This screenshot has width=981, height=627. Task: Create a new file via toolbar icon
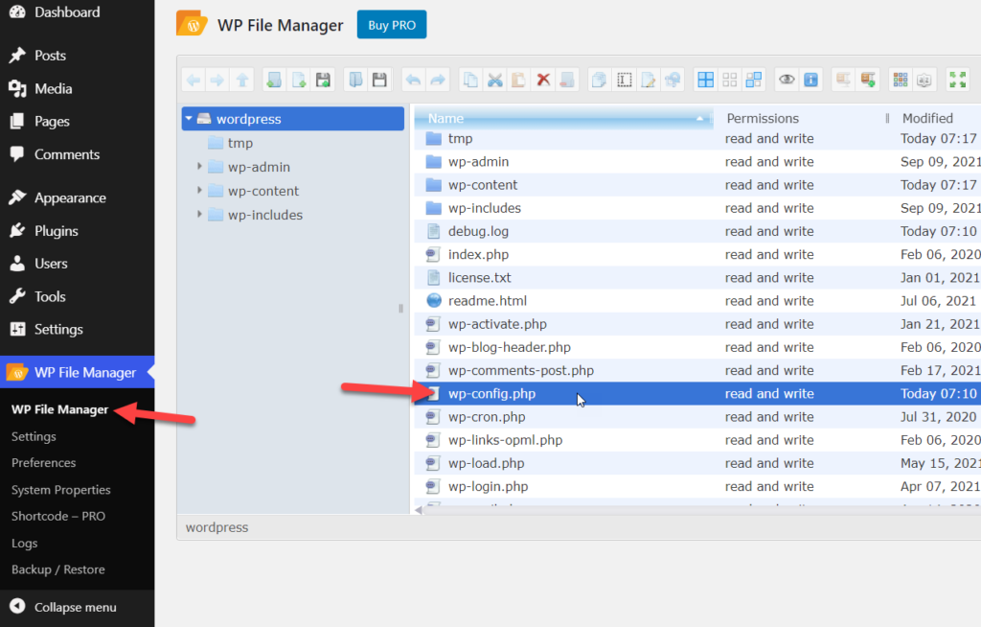(x=299, y=81)
